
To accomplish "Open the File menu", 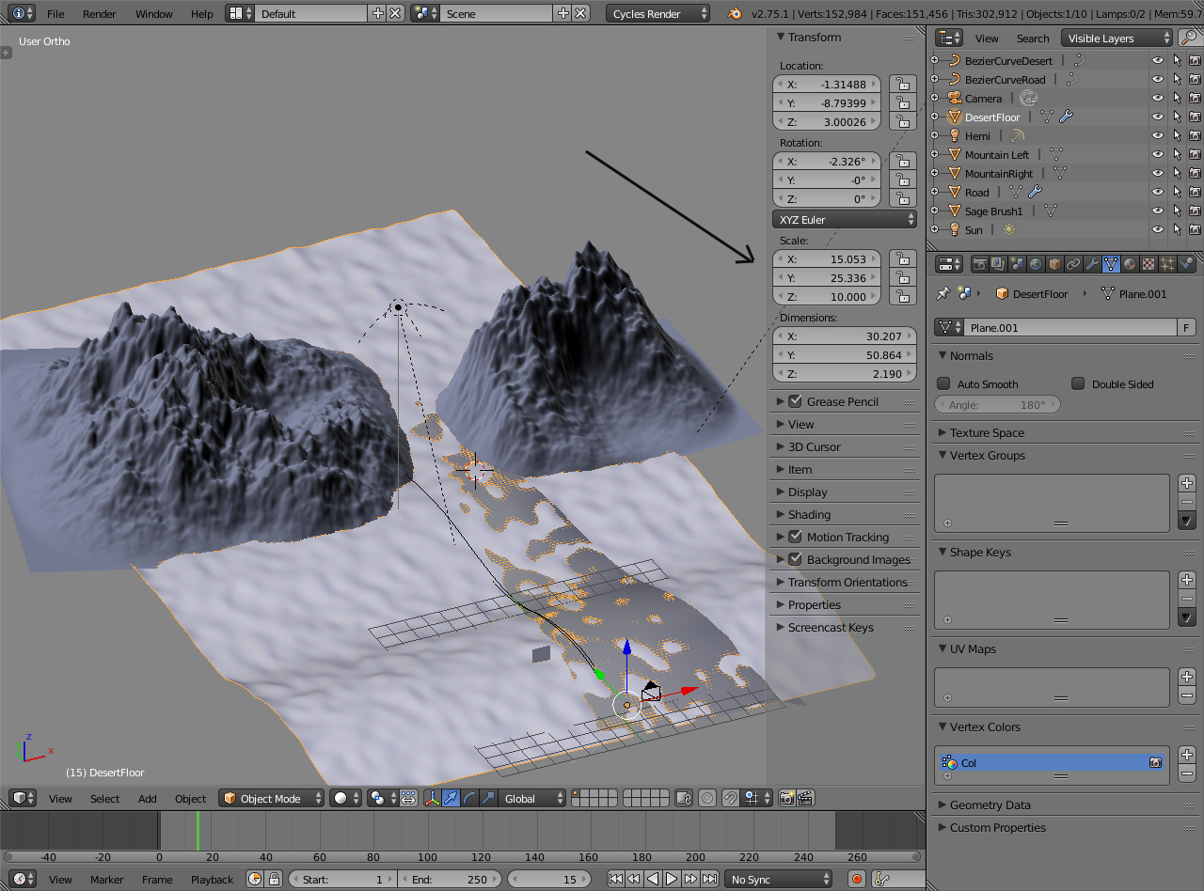I will tap(55, 13).
